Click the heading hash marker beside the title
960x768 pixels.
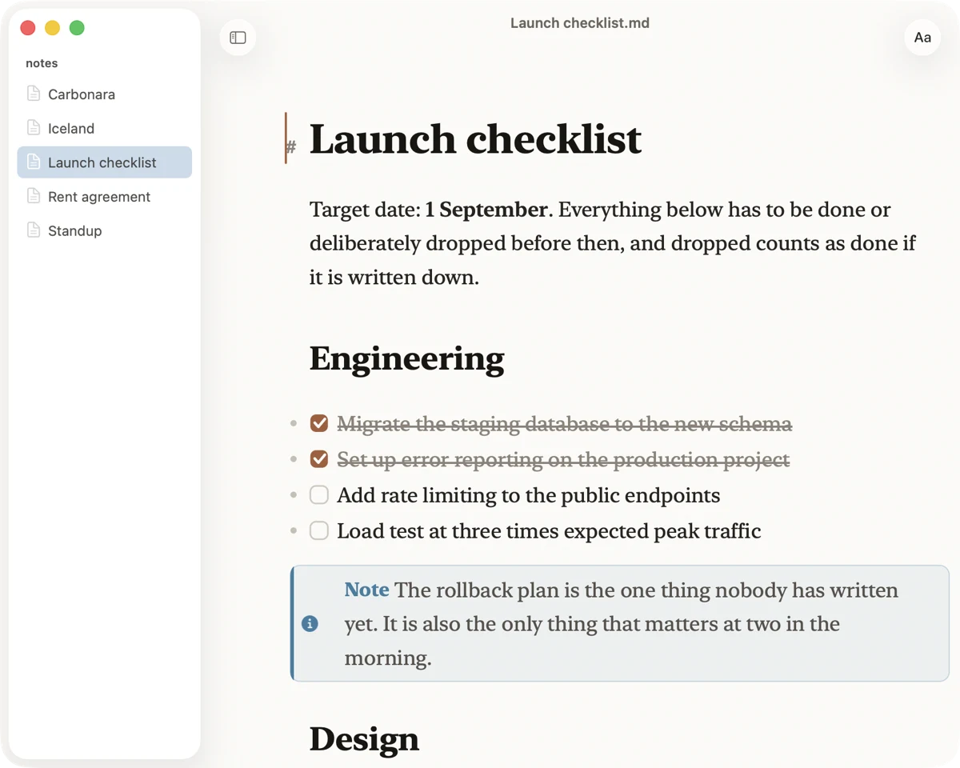click(291, 147)
